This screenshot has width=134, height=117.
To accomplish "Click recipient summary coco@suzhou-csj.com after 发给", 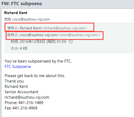I will click(x=31, y=19).
